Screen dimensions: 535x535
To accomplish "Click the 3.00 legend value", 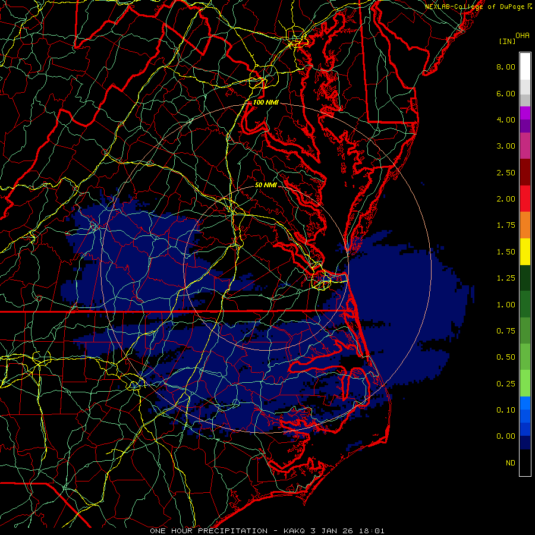I will coord(506,146).
